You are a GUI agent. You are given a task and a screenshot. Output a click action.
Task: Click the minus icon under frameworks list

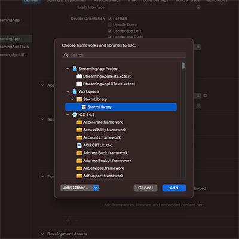point(76,220)
